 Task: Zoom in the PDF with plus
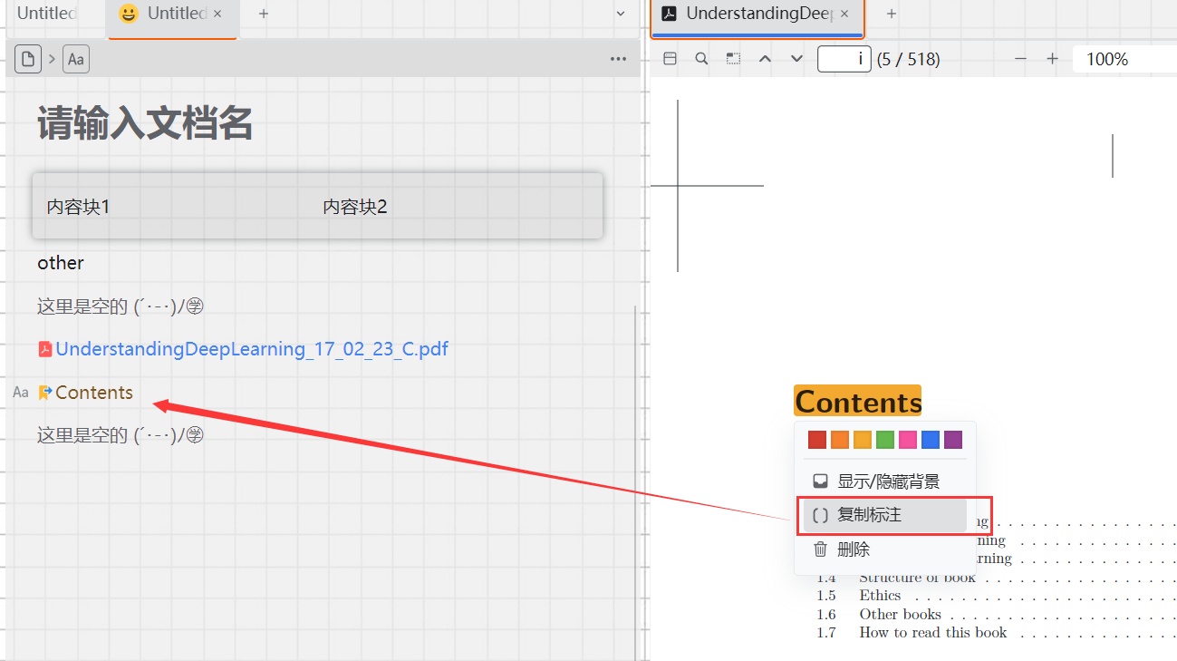(1052, 59)
